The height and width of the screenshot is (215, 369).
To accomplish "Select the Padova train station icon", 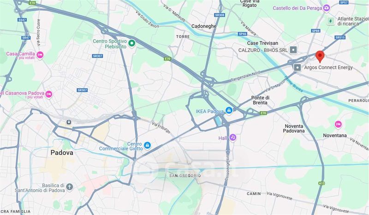I will click(69, 122).
